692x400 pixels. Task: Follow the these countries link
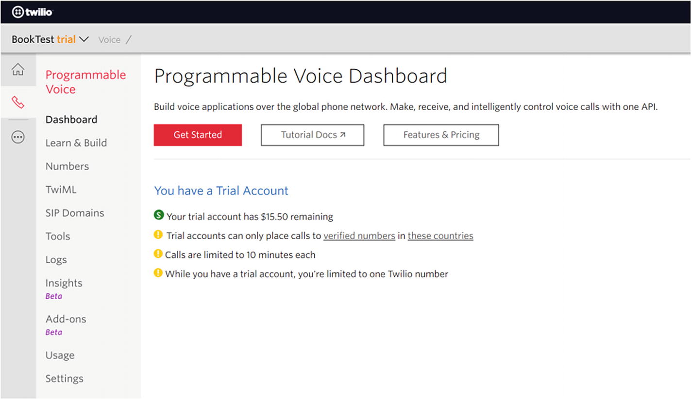(440, 236)
